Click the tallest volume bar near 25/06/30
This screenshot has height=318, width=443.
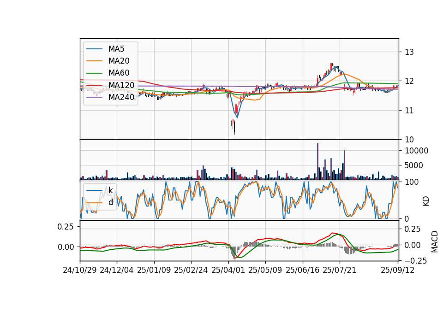[x=318, y=161]
